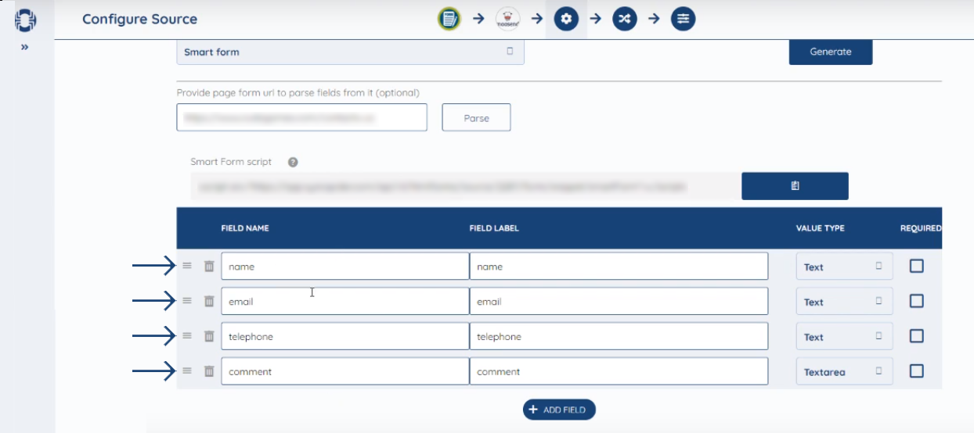Click the email field label input
The height and width of the screenshot is (433, 974).
(x=619, y=302)
